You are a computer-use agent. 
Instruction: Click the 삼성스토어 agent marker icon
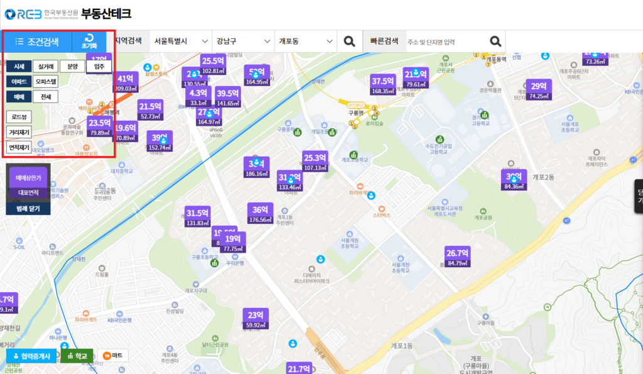click(148, 67)
